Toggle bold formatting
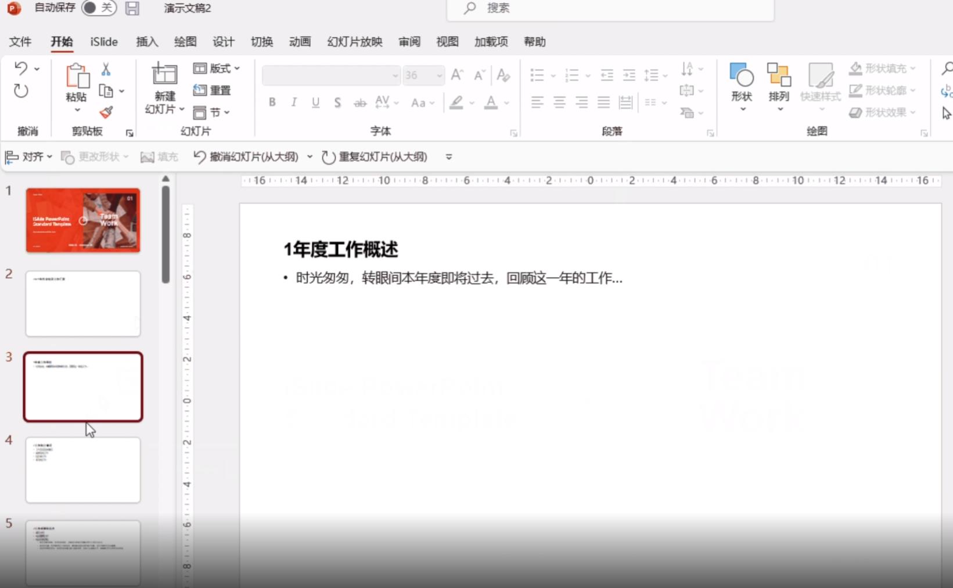953x588 pixels. click(x=271, y=102)
